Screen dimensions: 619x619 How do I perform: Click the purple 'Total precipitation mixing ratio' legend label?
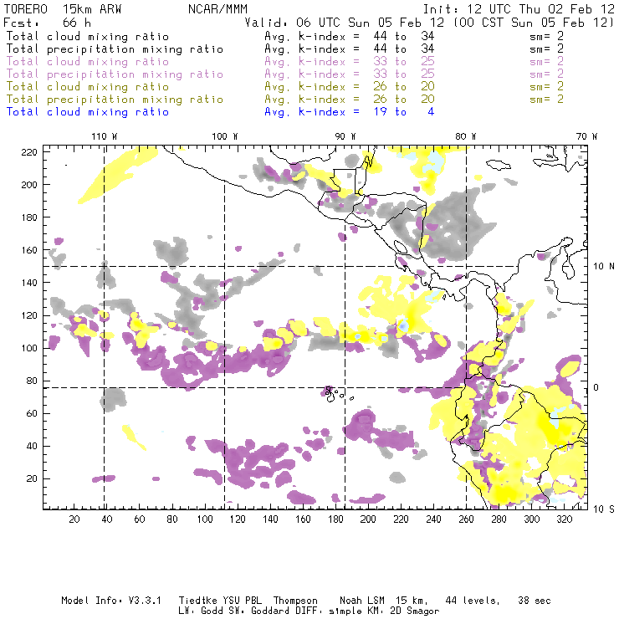[115, 74]
